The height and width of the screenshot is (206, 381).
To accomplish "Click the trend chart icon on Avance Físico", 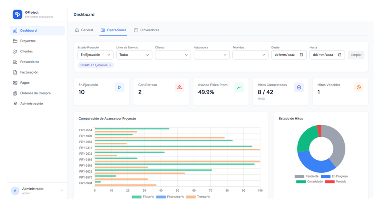I will (x=239, y=88).
